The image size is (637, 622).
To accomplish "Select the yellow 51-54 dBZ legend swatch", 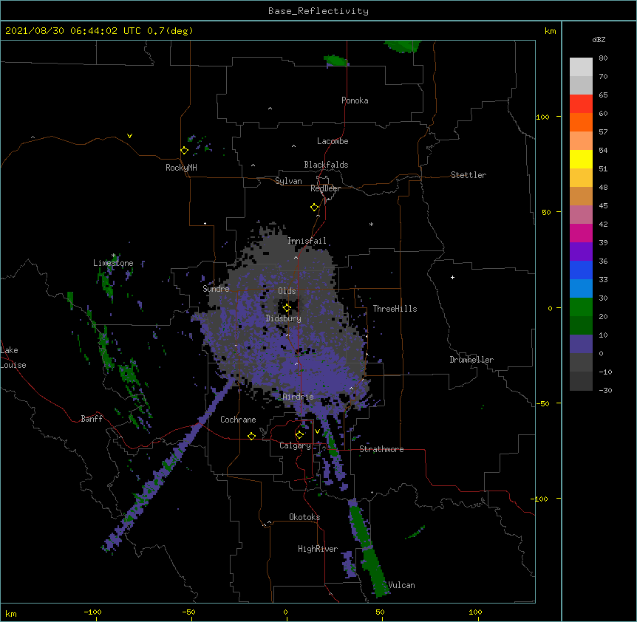I will pos(581,159).
